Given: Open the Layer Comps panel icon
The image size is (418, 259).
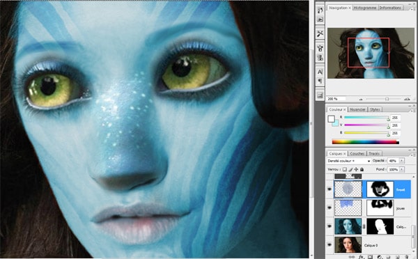Looking at the screenshot, I should coord(320,95).
